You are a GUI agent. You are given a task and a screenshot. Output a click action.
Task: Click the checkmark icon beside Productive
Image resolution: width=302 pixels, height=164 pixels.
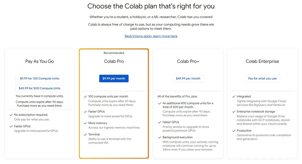click(x=234, y=131)
